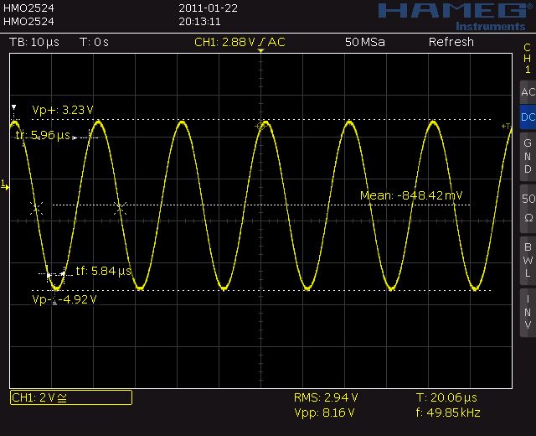536x436 pixels.
Task: Click the CH1: 2.88 V trigger readout
Action: pyautogui.click(x=240, y=42)
